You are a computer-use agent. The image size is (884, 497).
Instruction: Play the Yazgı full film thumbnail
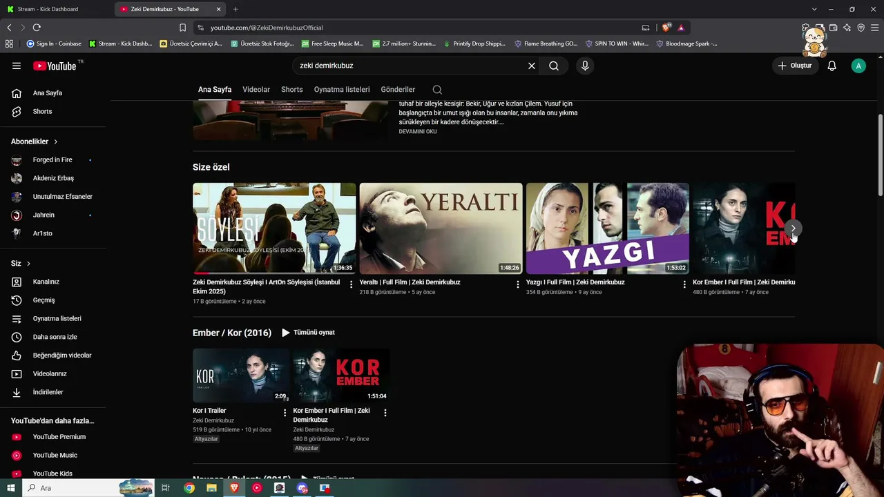point(608,228)
